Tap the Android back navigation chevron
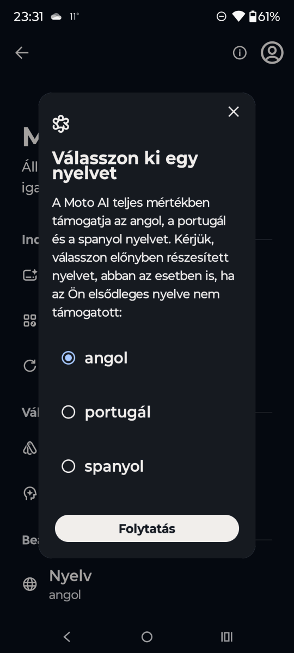 (67, 637)
